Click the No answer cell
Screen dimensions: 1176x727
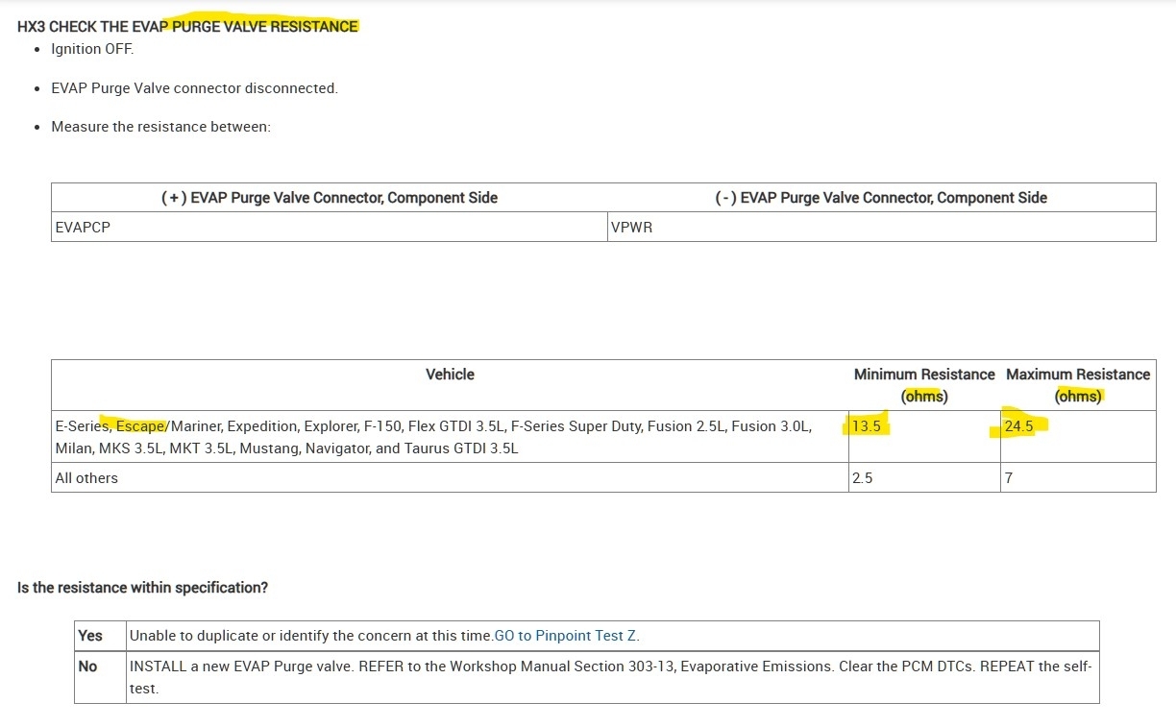coord(88,666)
